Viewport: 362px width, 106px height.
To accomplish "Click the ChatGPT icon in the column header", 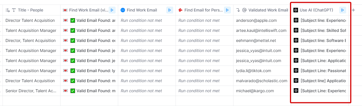I will click(x=295, y=10).
